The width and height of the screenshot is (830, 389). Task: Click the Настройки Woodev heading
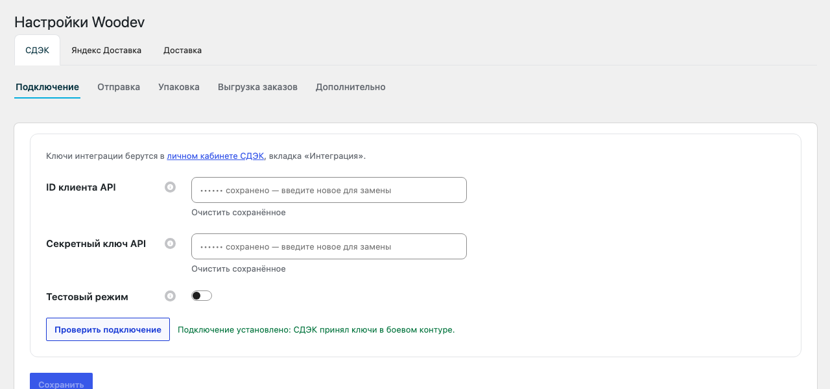click(x=79, y=22)
